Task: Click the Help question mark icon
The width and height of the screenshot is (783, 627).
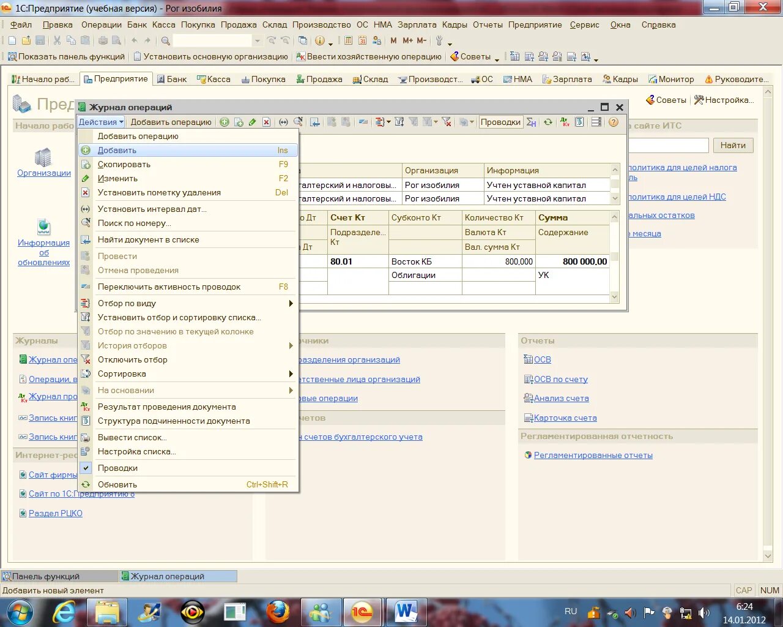Action: pos(614,122)
